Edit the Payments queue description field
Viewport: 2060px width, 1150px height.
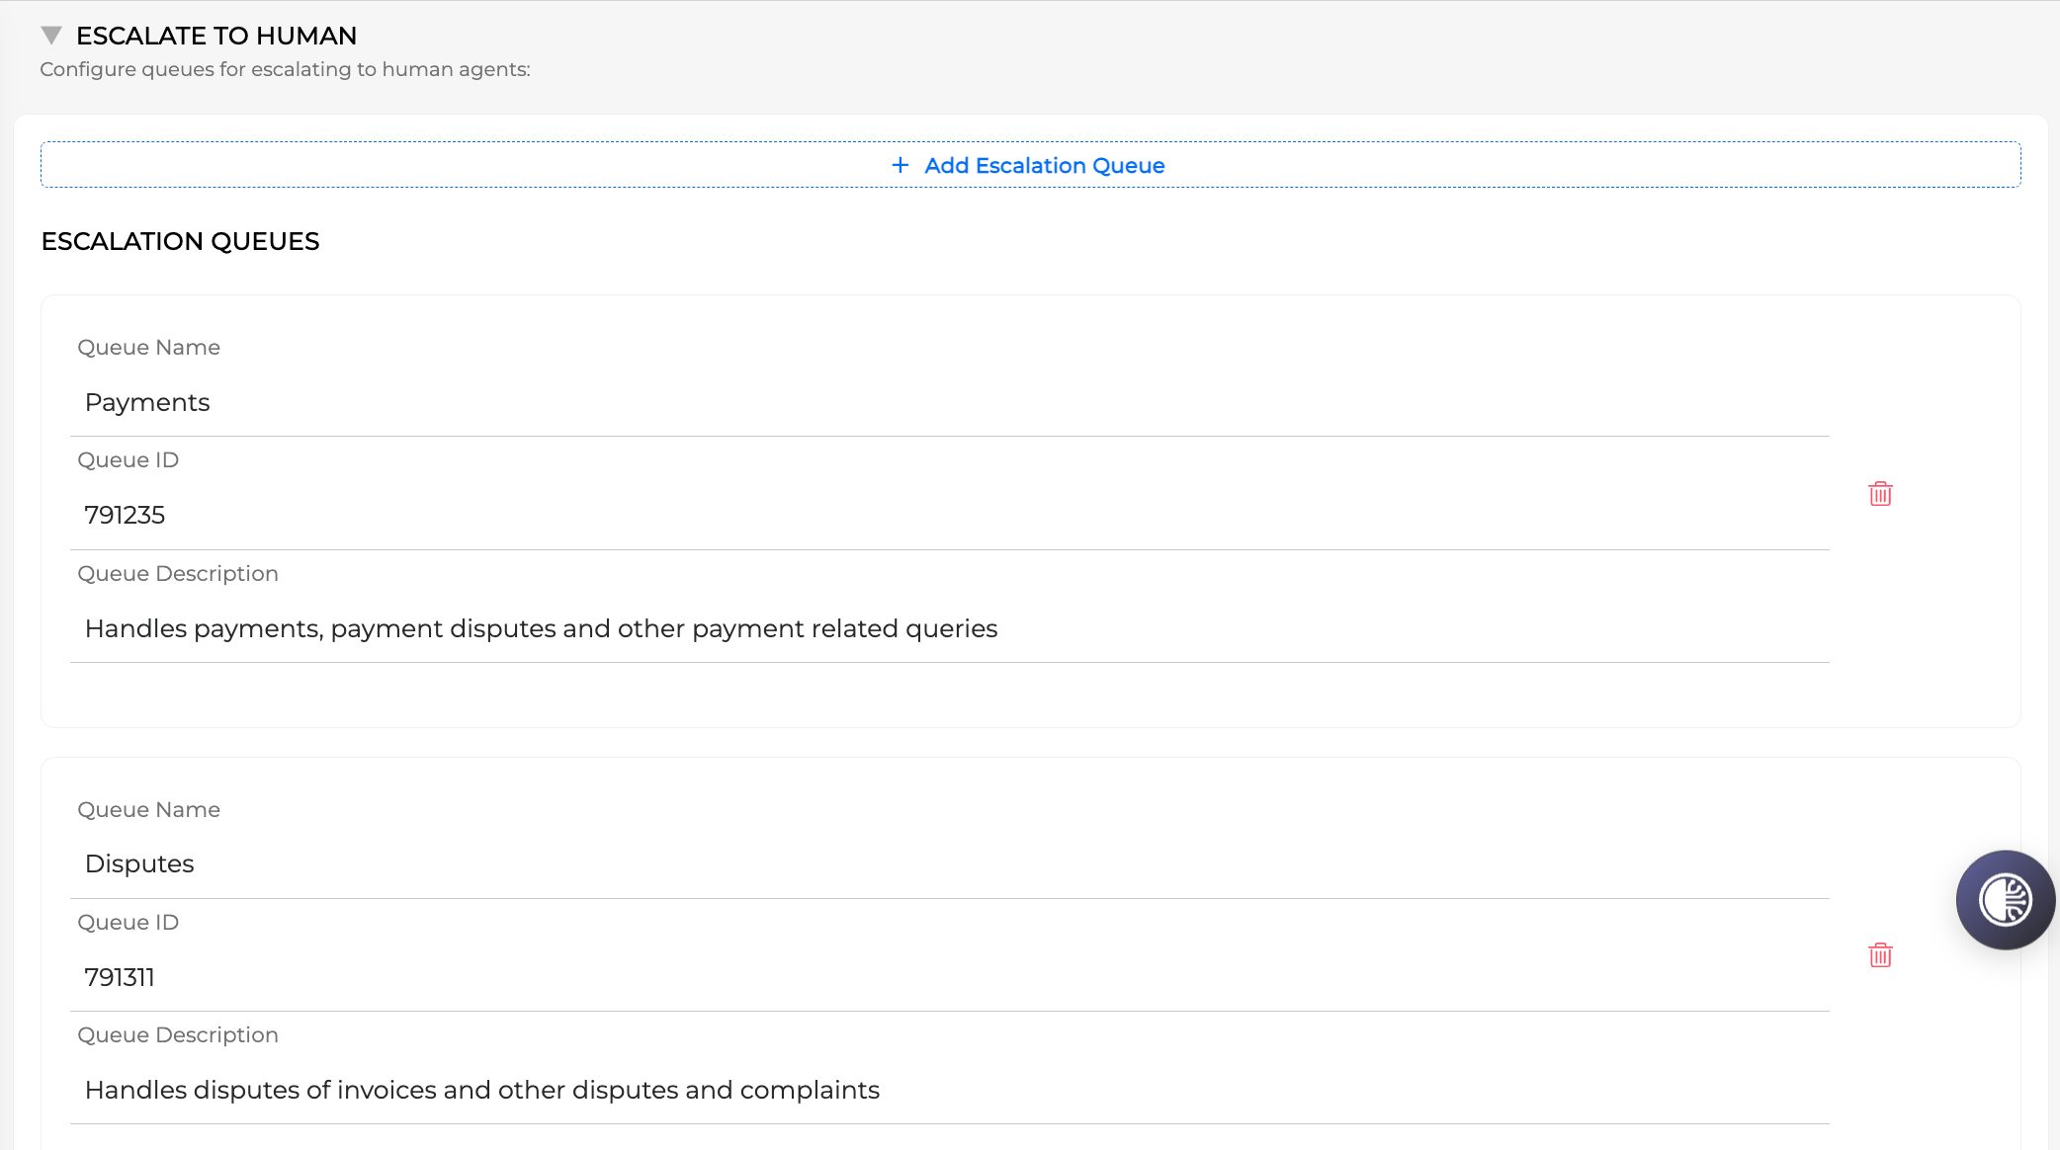click(x=949, y=629)
